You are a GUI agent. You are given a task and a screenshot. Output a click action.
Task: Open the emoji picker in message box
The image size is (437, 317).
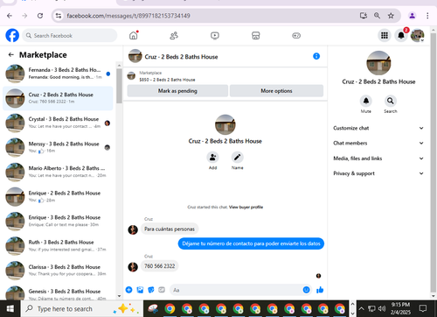306,290
